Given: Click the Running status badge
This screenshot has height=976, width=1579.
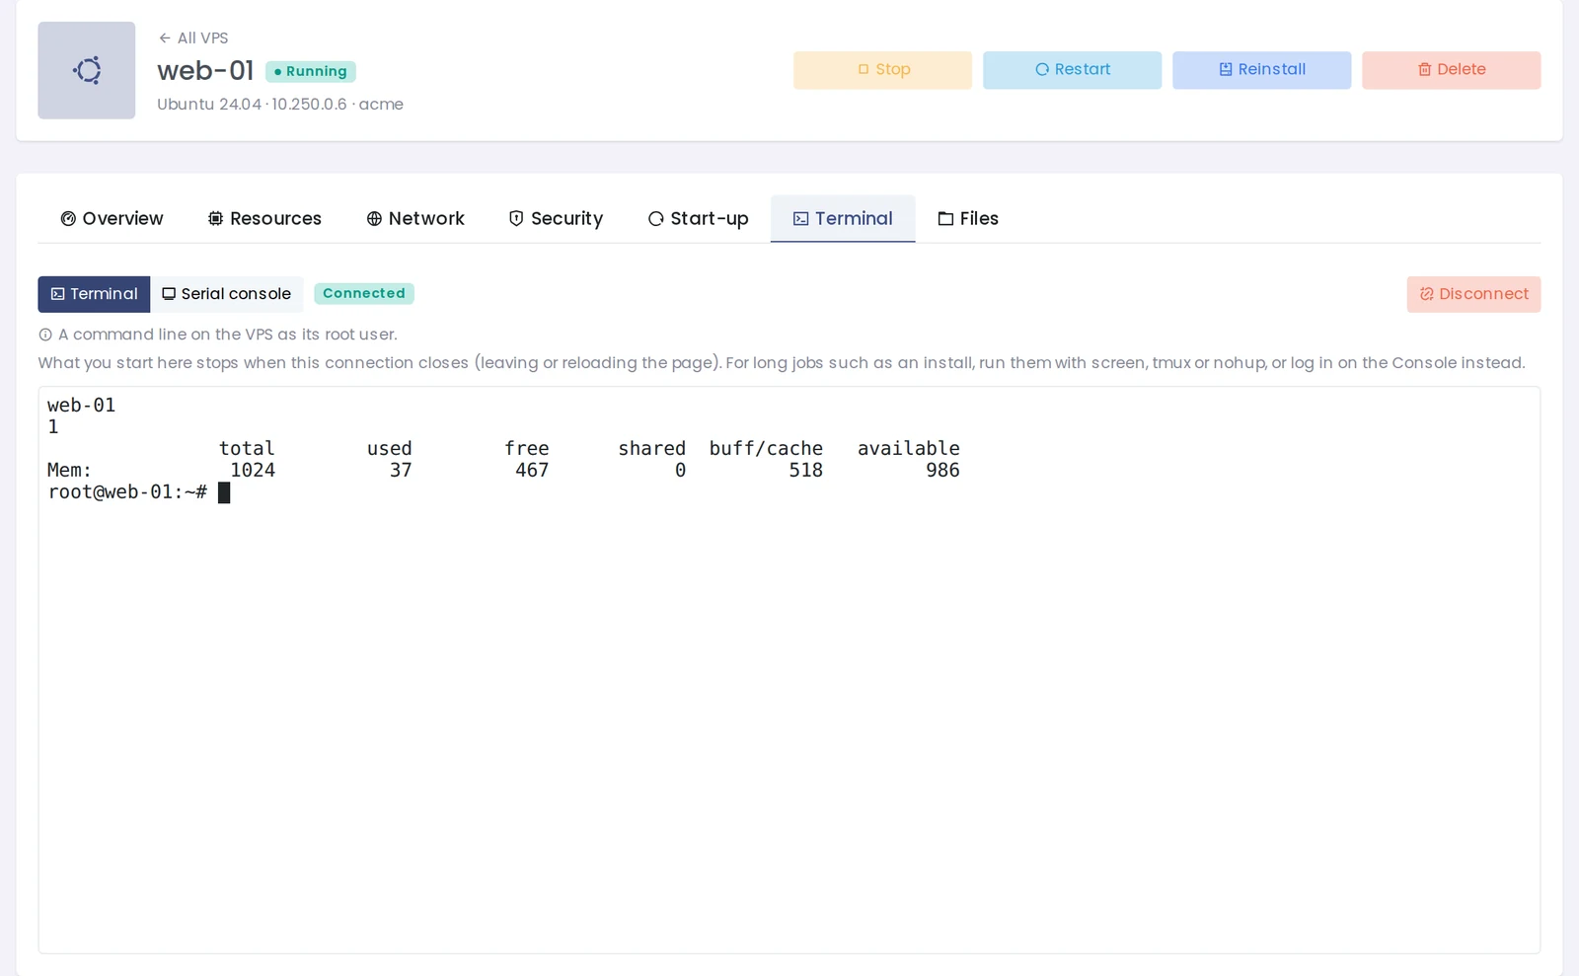Looking at the screenshot, I should 311,71.
